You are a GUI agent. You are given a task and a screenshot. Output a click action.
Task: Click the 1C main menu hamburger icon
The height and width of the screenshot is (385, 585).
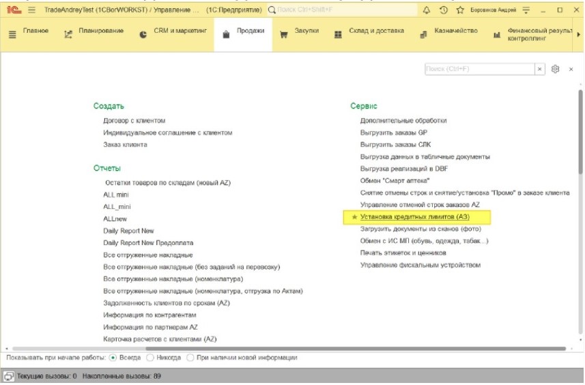[x=31, y=10]
